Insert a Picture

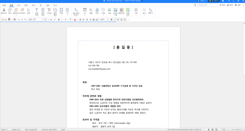(109, 11)
